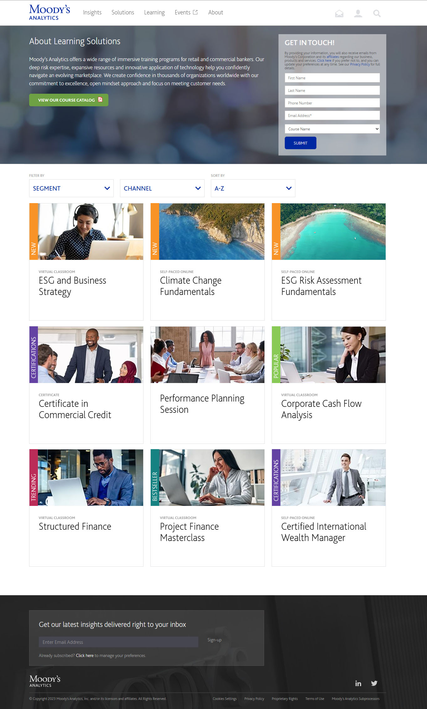Open ESG and Business Strategy course image
Viewport: 427px width, 709px height.
(91, 232)
